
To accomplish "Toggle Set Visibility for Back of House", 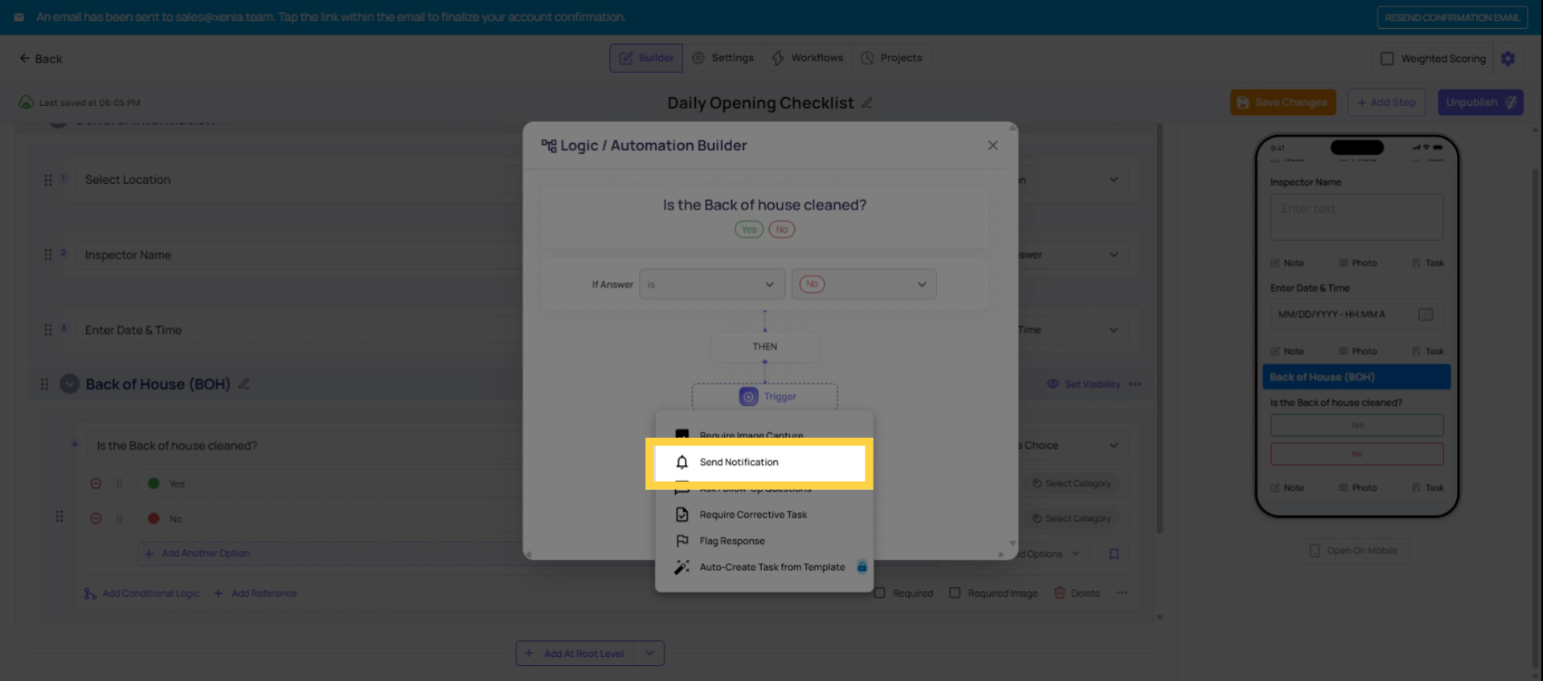I will tap(1083, 384).
